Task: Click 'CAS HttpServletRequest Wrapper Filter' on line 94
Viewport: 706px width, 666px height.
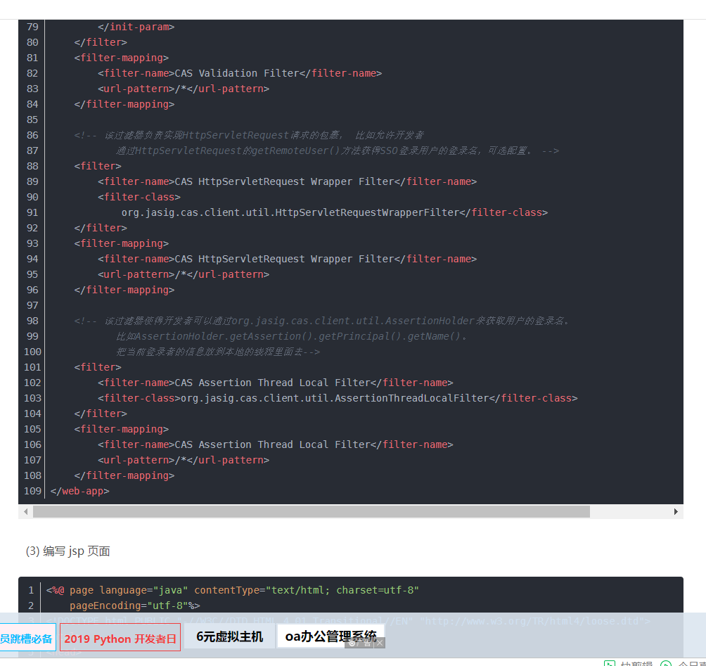Action: point(285,259)
